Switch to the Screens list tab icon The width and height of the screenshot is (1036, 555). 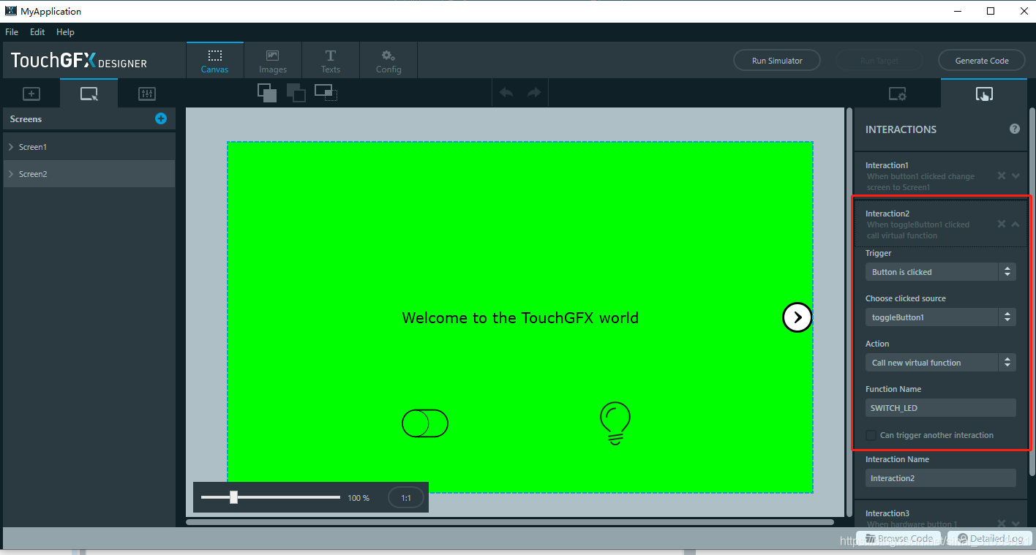pyautogui.click(x=89, y=94)
